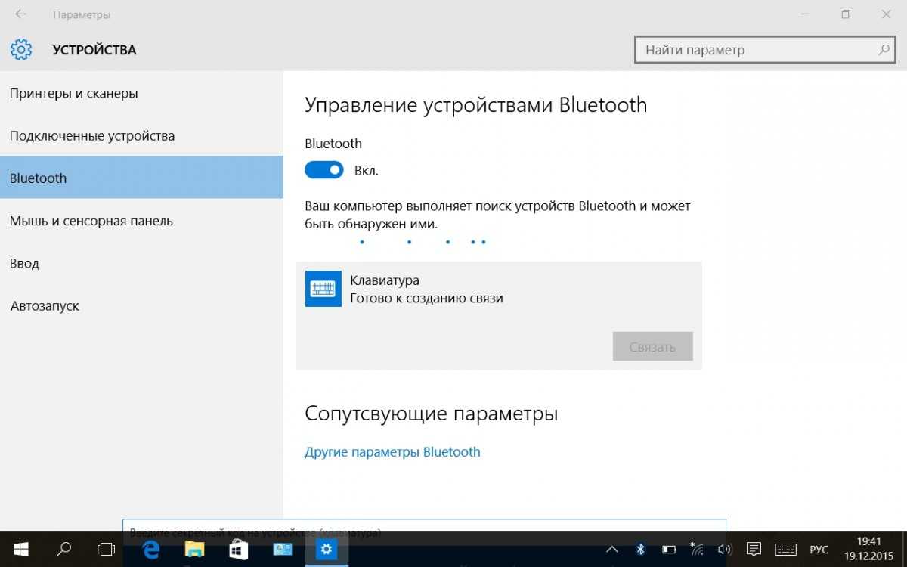
Task: Click the search magnifier in Найти параметр
Action: (884, 50)
